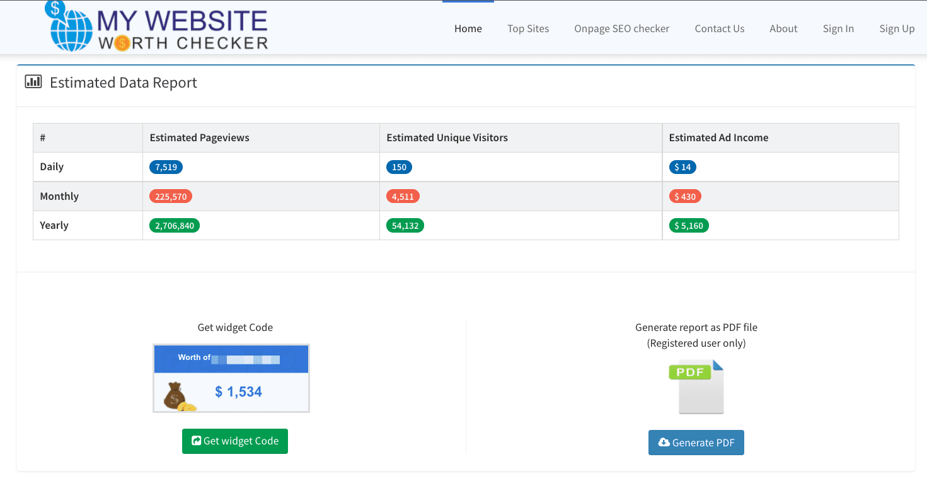Click the cloud upload icon on Generate PDF button
927x481 pixels.
(x=665, y=442)
